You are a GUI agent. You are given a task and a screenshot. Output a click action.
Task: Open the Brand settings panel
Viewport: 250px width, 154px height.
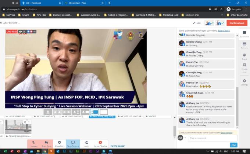[244, 56]
